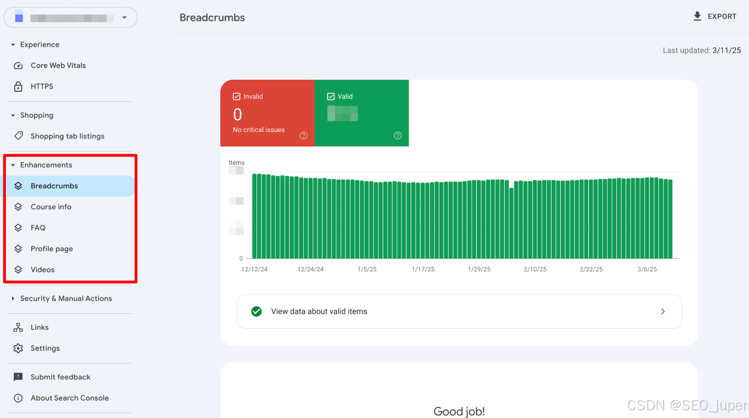Click the About Search Console info icon
The height and width of the screenshot is (418, 749).
tap(18, 398)
